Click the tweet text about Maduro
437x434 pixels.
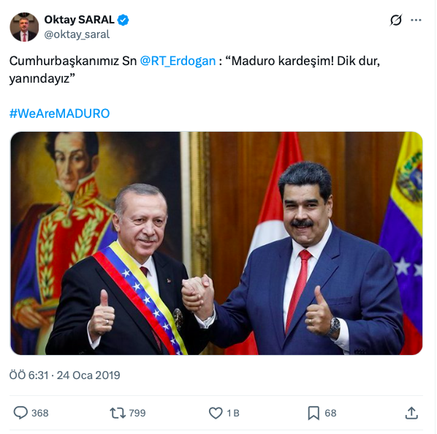194,70
